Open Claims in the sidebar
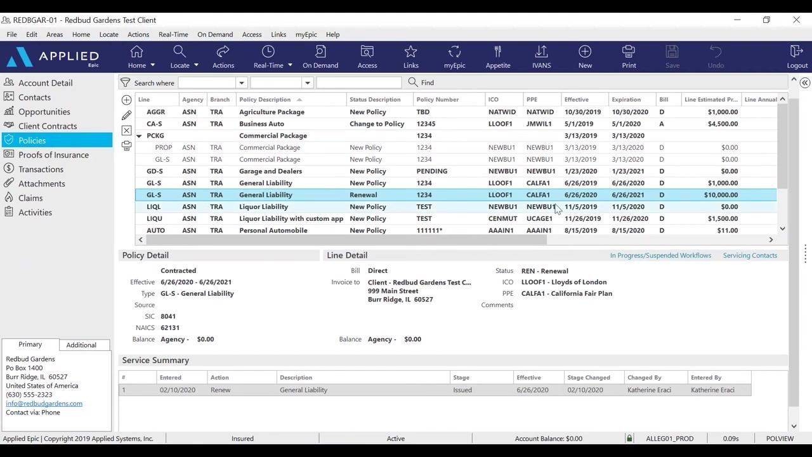The image size is (812, 457). (x=30, y=198)
